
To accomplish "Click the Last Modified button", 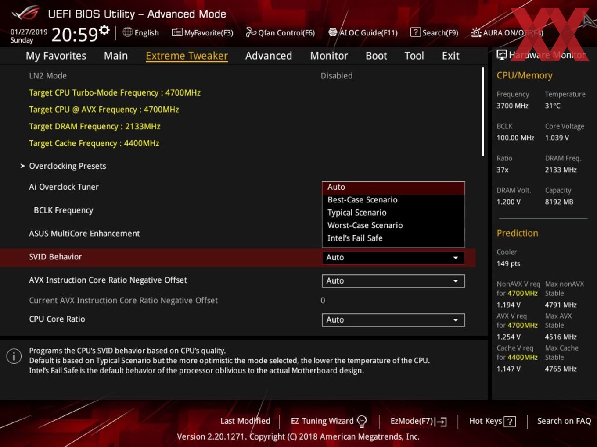I will 245,421.
